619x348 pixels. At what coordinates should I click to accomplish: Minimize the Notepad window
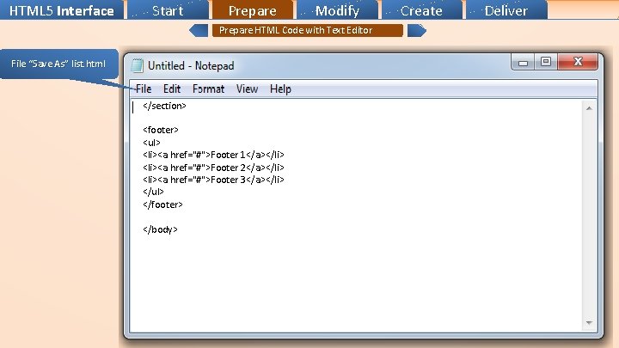[523, 63]
